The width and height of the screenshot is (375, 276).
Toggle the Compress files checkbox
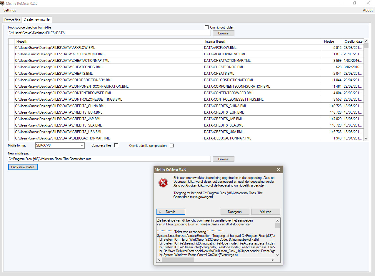point(116,145)
